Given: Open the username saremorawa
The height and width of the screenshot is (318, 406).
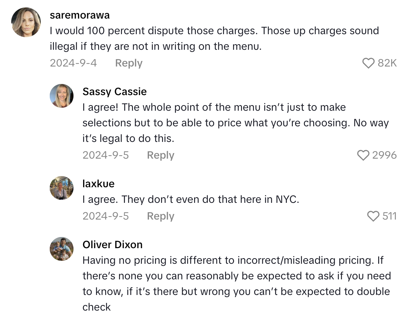Looking at the screenshot, I should click(x=79, y=15).
